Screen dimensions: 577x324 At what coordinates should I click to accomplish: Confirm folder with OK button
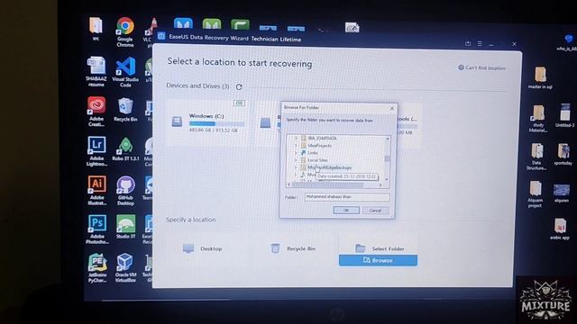pyautogui.click(x=346, y=210)
